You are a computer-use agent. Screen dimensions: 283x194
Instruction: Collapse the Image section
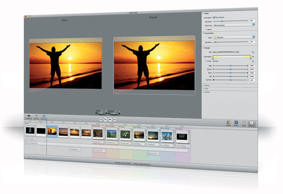tap(203, 48)
